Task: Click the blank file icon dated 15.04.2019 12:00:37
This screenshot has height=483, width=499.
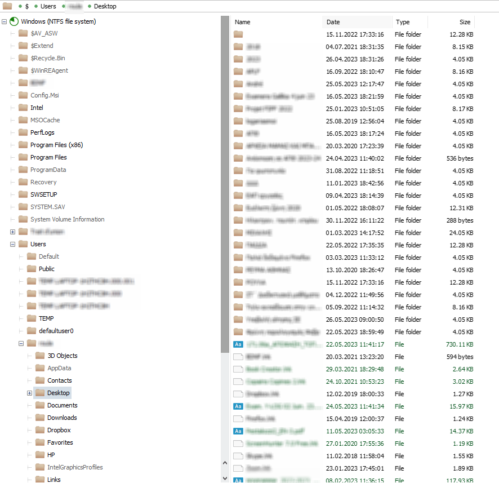Action: point(238,419)
